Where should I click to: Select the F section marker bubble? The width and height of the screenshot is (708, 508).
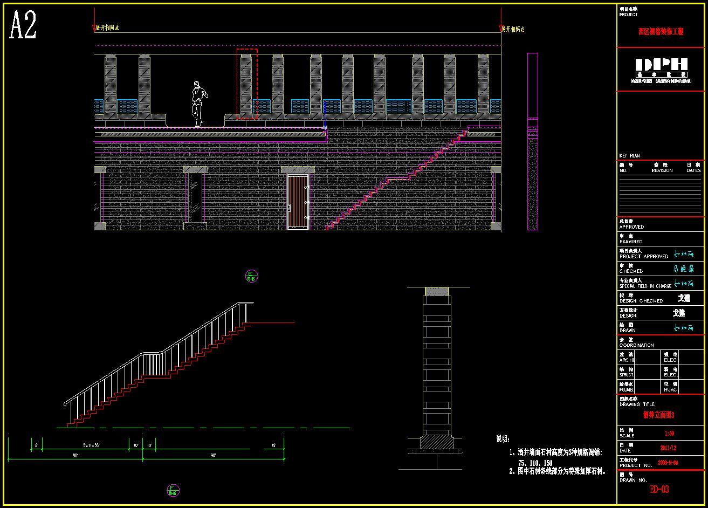tap(173, 490)
